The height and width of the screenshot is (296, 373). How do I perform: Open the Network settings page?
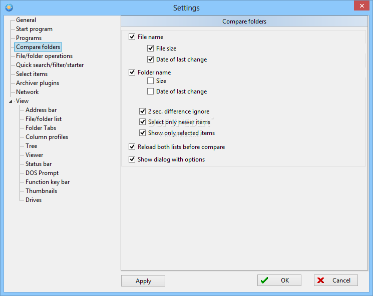[x=28, y=92]
